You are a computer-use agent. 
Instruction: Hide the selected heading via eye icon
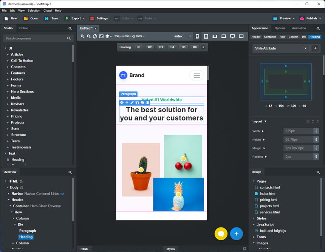(142, 103)
